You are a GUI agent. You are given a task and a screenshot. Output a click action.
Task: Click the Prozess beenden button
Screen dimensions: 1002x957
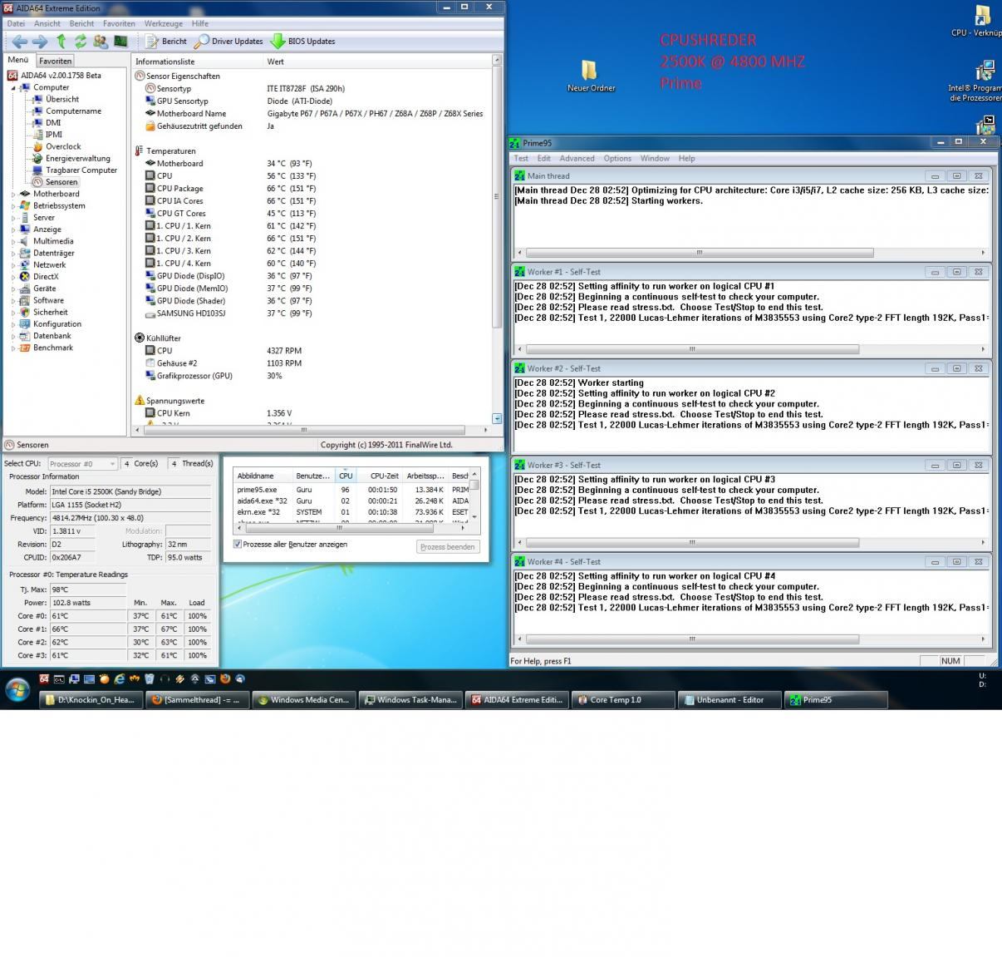pyautogui.click(x=448, y=546)
